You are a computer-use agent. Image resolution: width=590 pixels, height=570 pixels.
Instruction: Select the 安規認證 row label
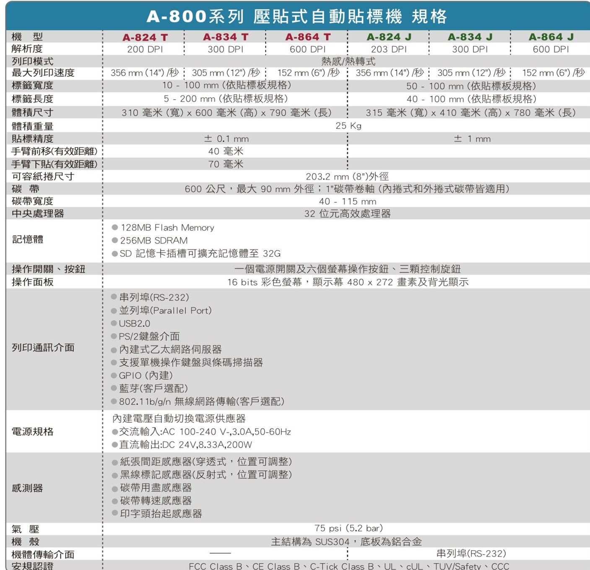pyautogui.click(x=31, y=566)
